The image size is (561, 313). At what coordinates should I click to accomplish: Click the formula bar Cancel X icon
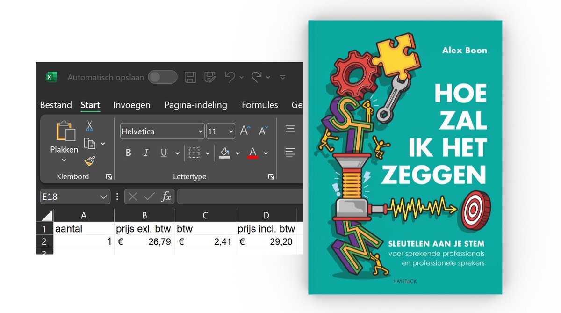coord(133,197)
